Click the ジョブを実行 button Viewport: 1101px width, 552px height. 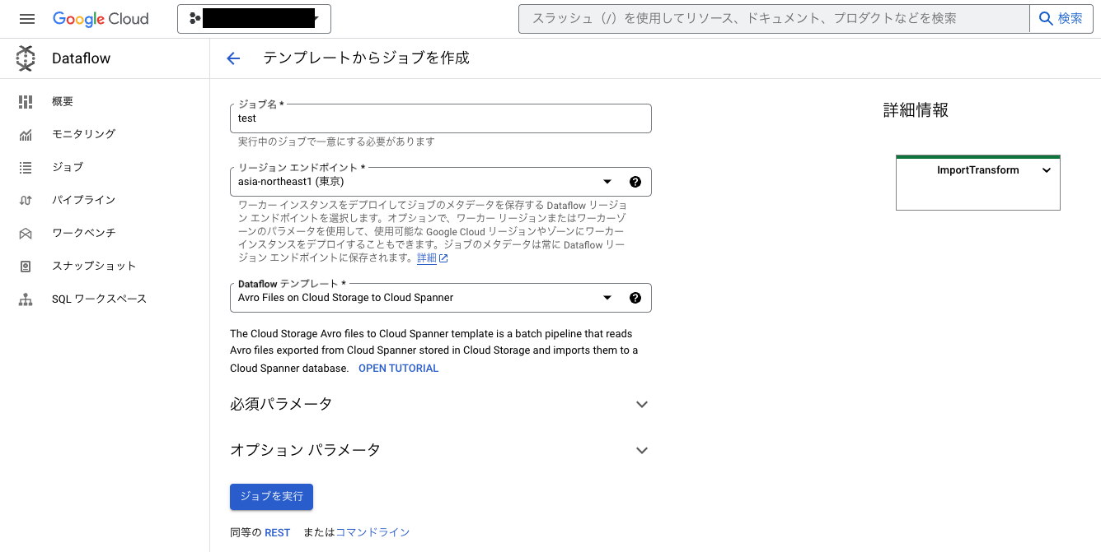271,497
